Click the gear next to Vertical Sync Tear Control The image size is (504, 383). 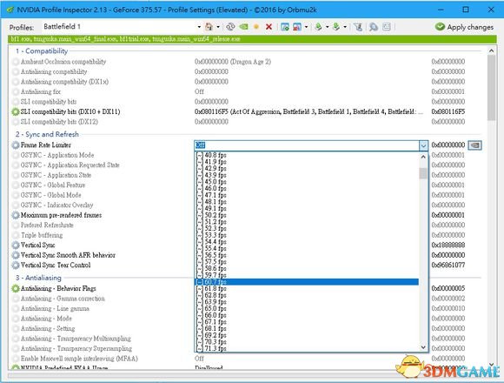(x=16, y=265)
